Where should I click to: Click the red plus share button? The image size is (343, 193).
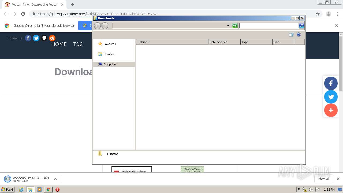331,110
